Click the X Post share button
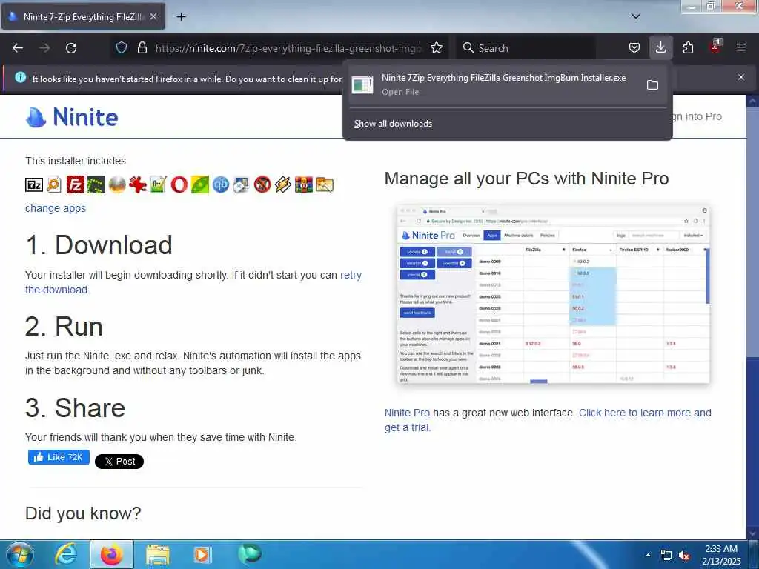The image size is (759, 569). click(x=119, y=462)
